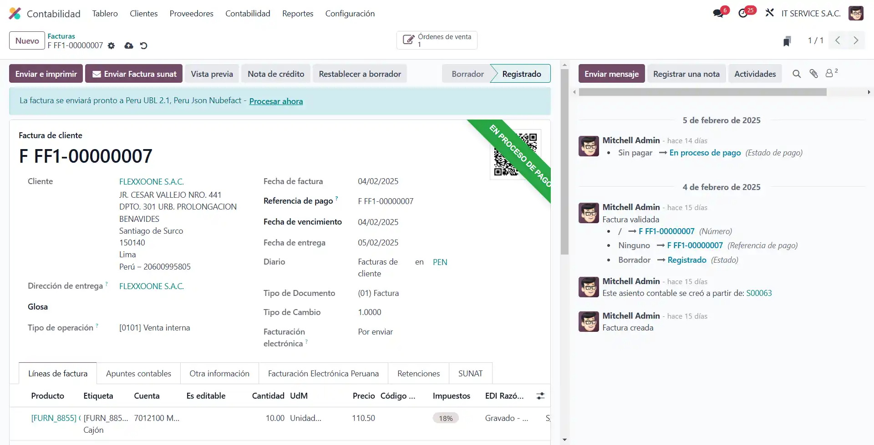Click the discard changes undo icon
The width and height of the screenshot is (874, 445).
pyautogui.click(x=144, y=45)
